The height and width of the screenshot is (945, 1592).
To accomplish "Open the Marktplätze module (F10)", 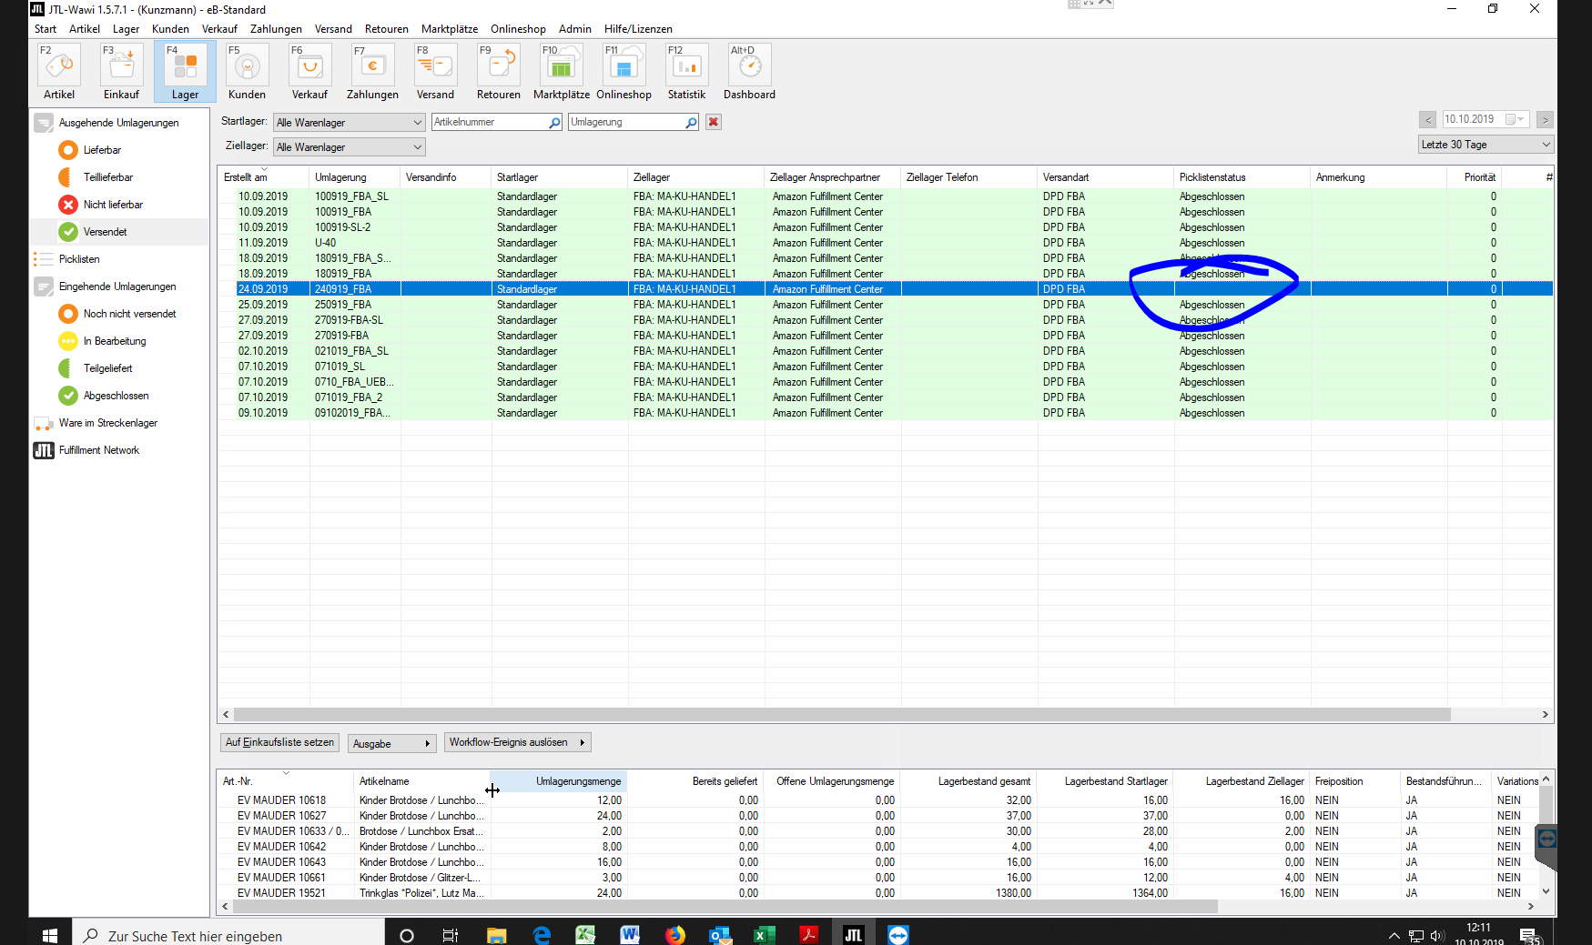I will point(561,72).
